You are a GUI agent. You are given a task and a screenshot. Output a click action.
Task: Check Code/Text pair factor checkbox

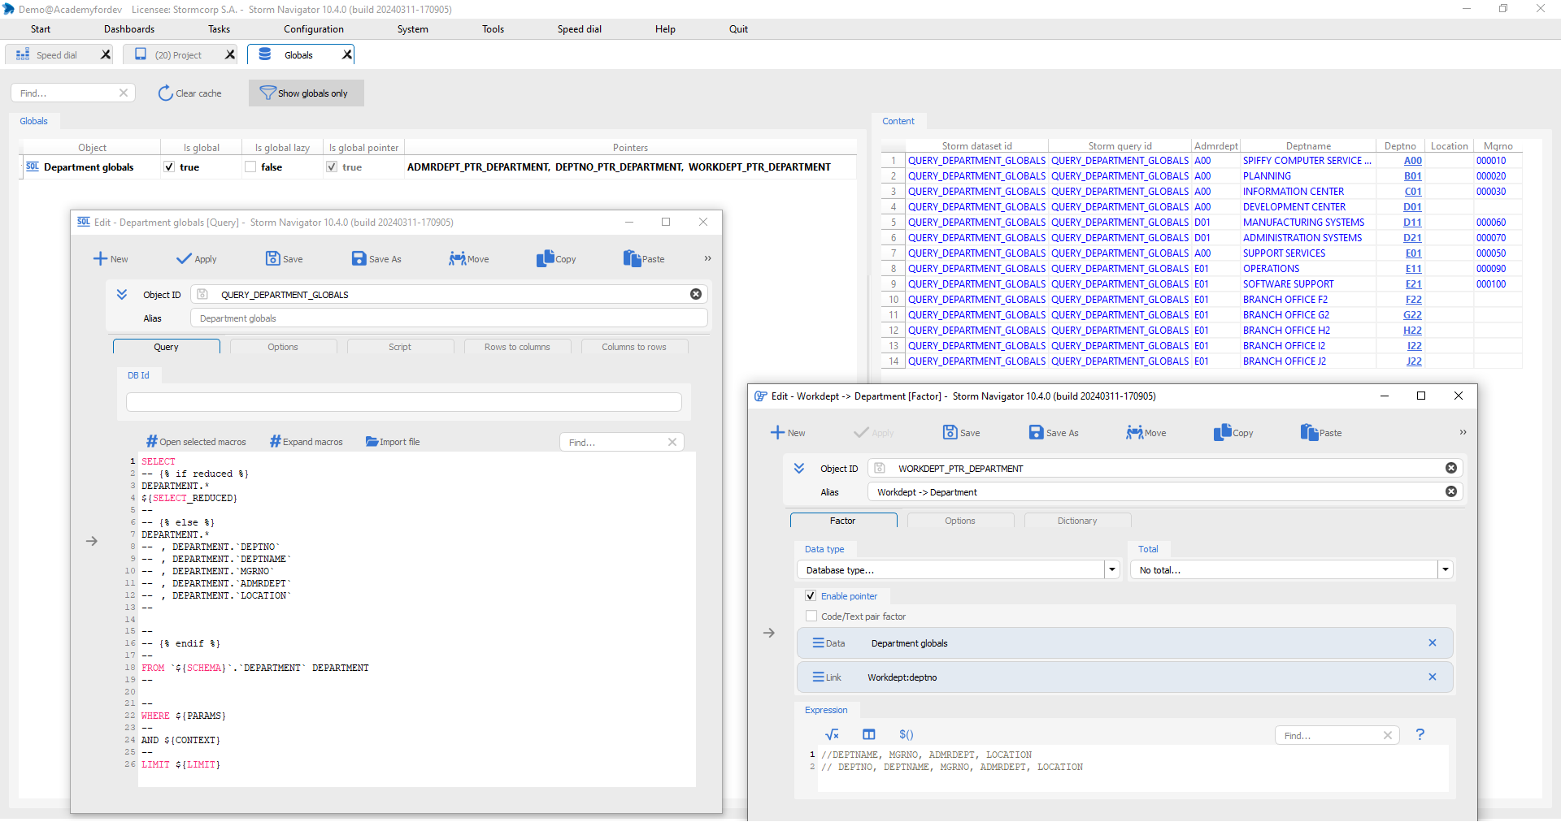(x=811, y=616)
